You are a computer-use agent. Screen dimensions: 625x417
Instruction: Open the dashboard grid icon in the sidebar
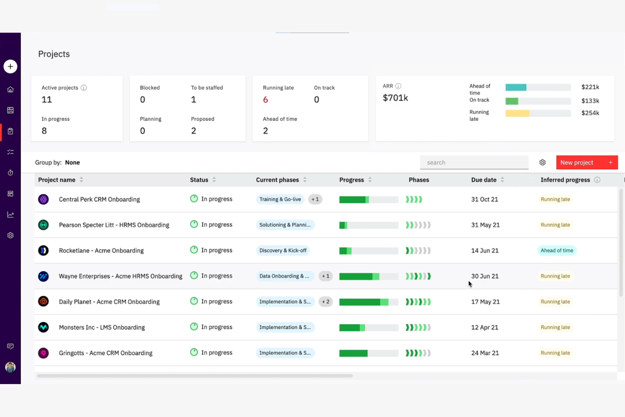[10, 110]
